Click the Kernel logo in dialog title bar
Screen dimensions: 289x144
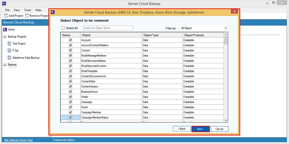click(53, 12)
